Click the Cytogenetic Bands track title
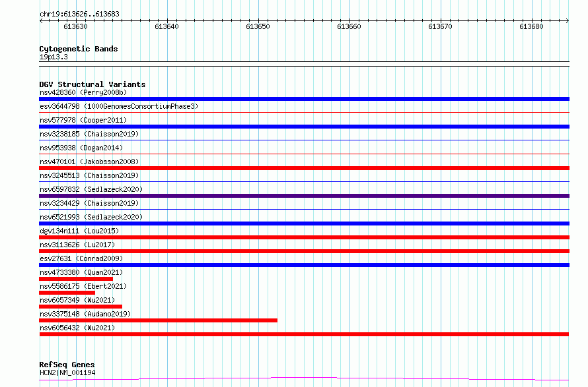Screen dimensions: 588x387 click(79, 49)
